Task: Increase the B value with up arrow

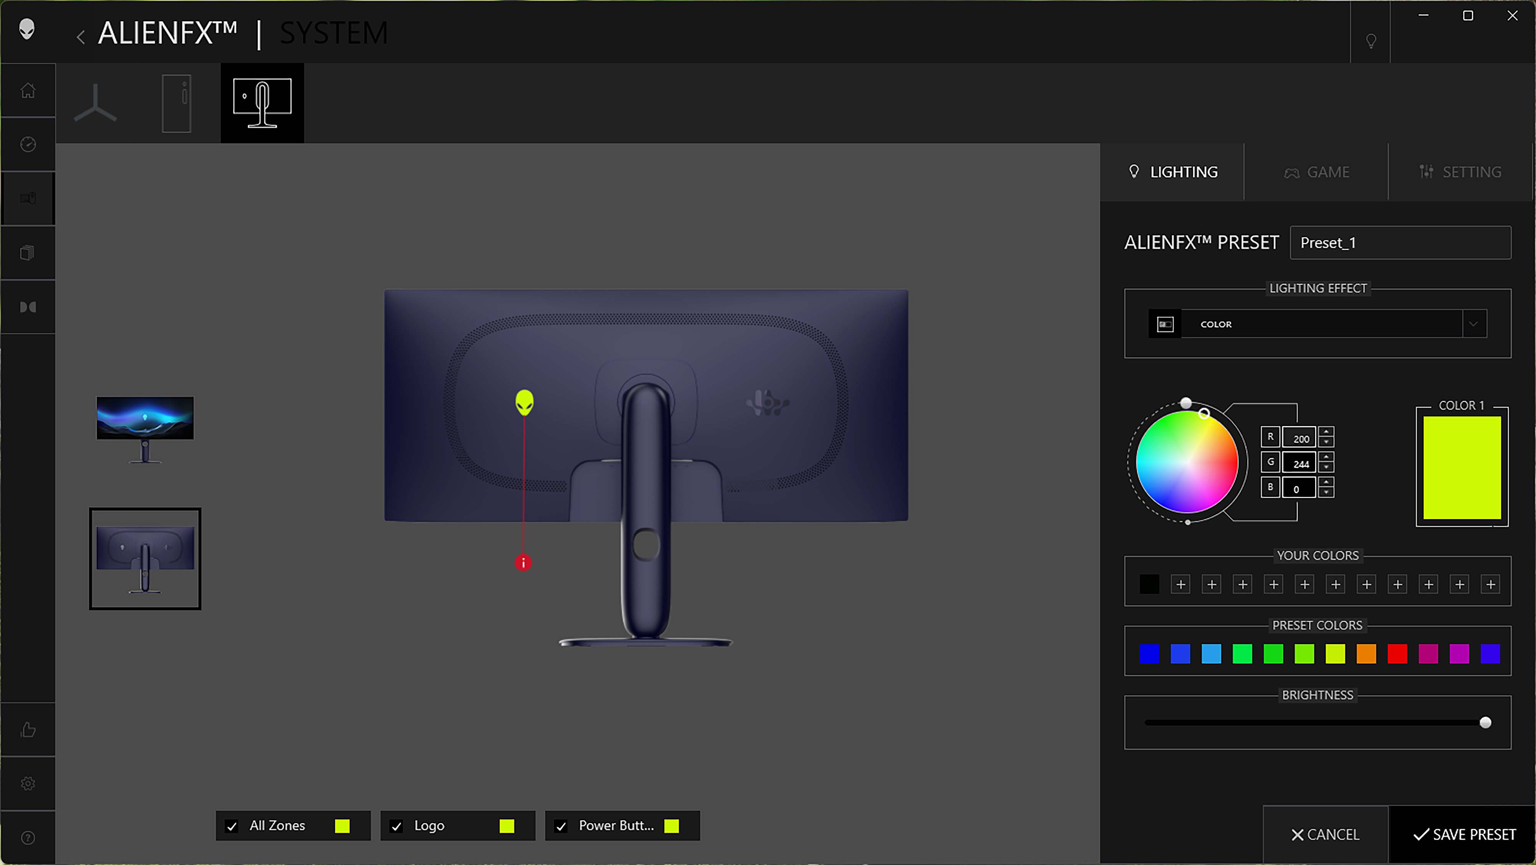Action: (1326, 482)
